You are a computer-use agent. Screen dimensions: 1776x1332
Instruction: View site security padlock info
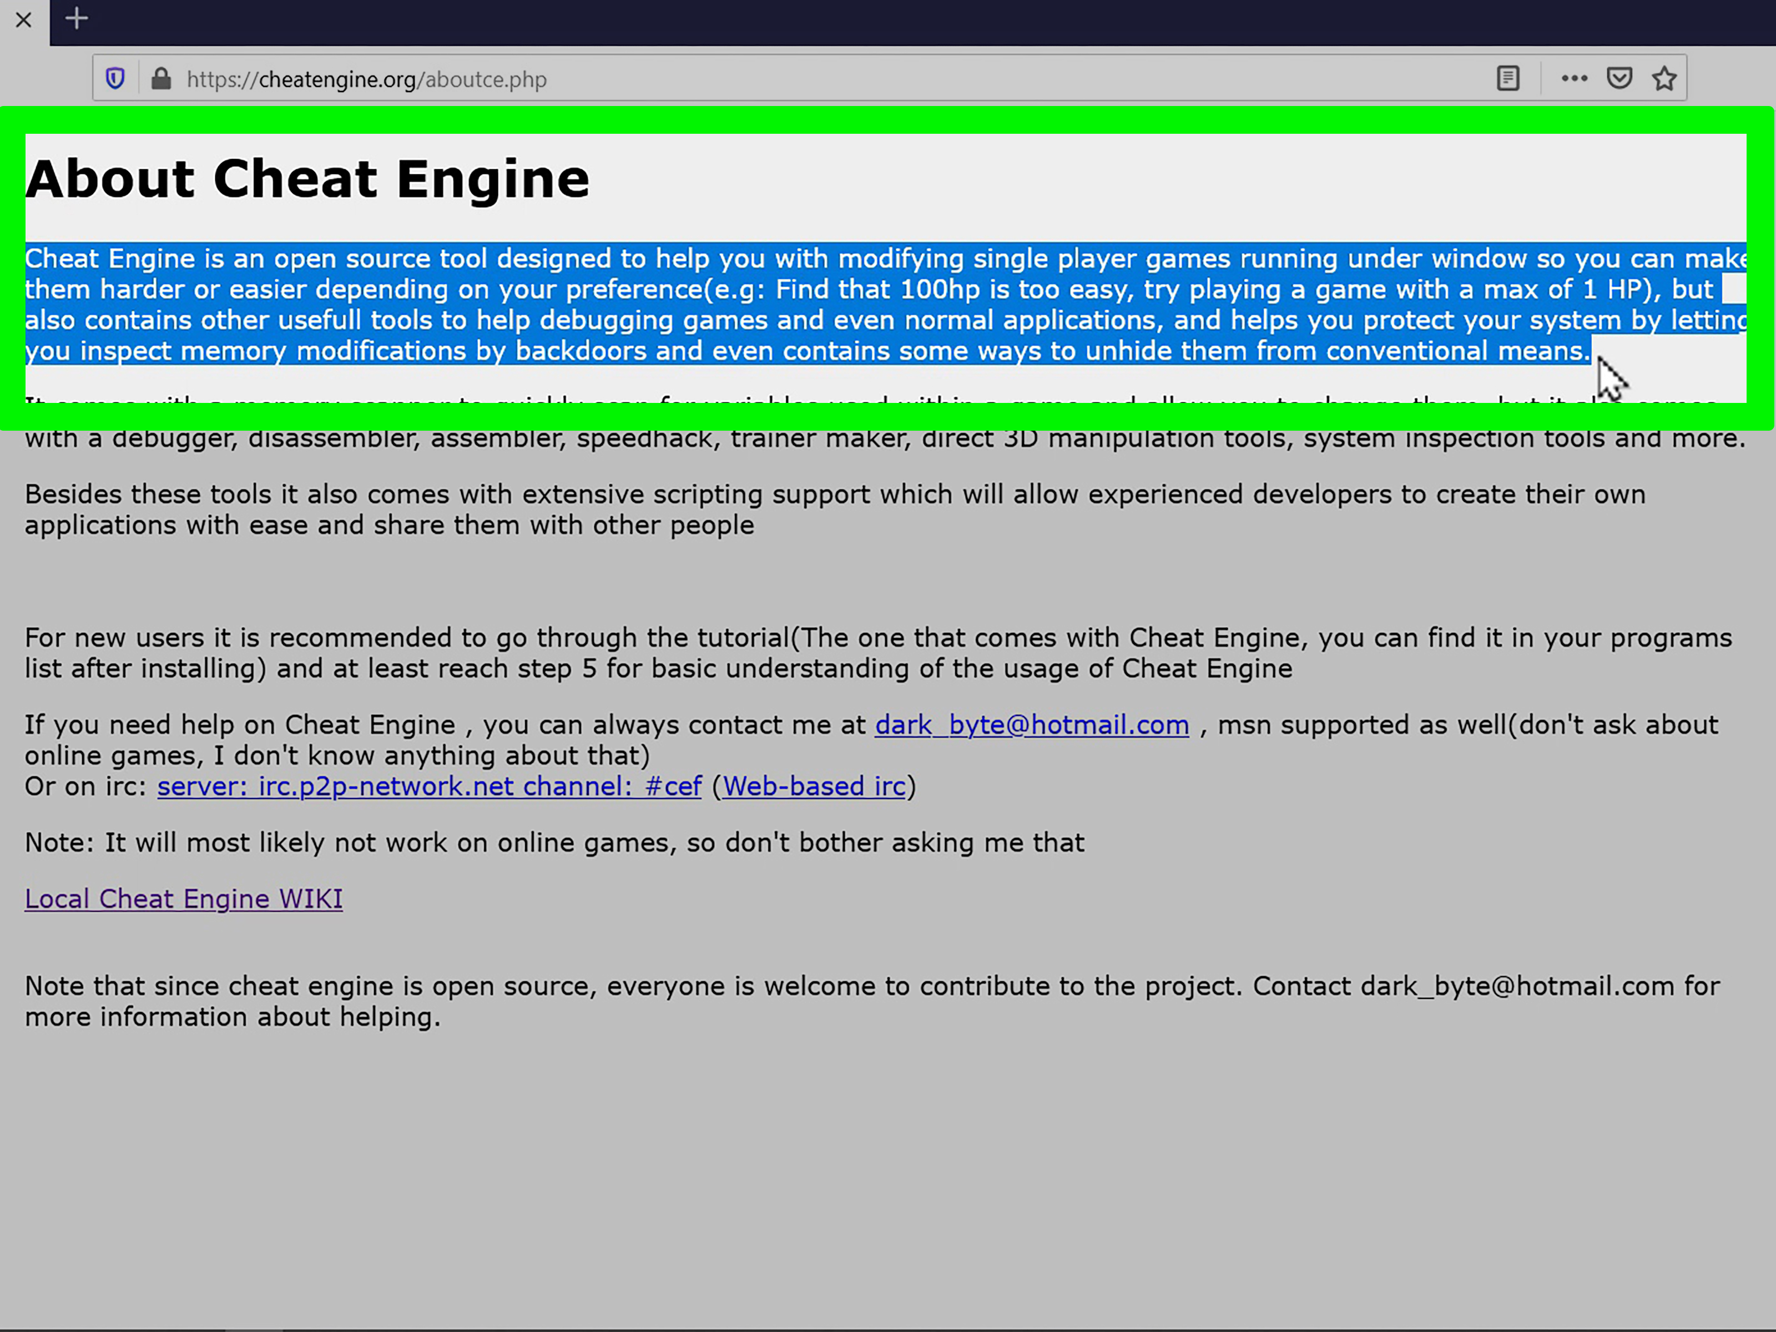160,79
